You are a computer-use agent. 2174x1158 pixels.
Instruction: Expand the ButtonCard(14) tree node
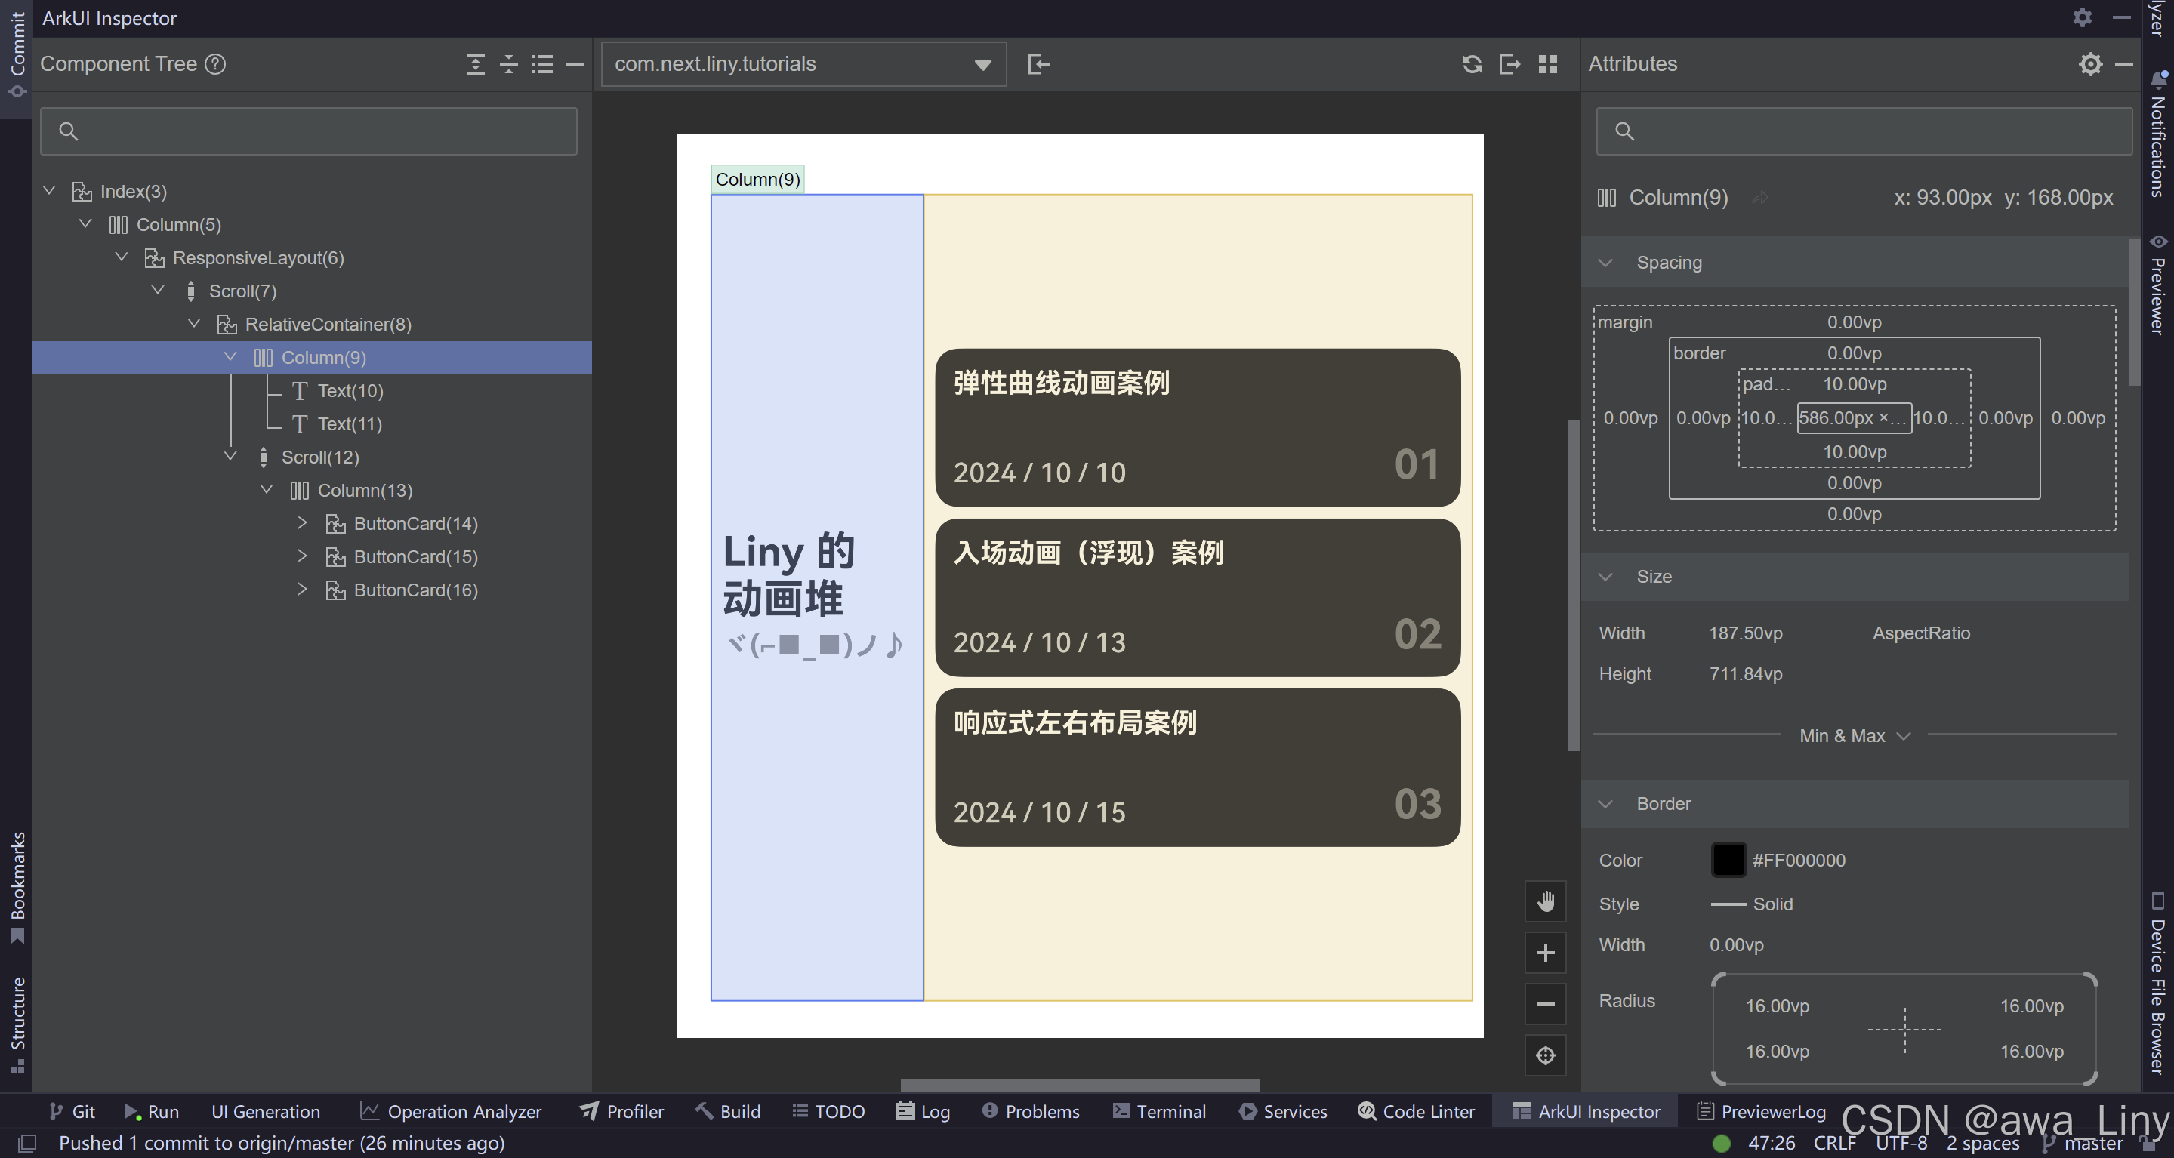302,524
